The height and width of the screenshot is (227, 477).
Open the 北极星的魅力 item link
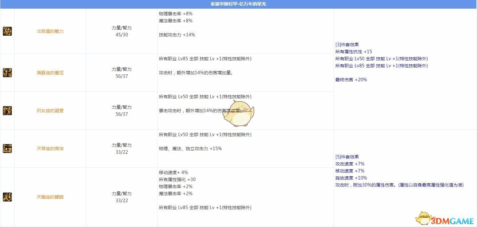tap(49, 31)
